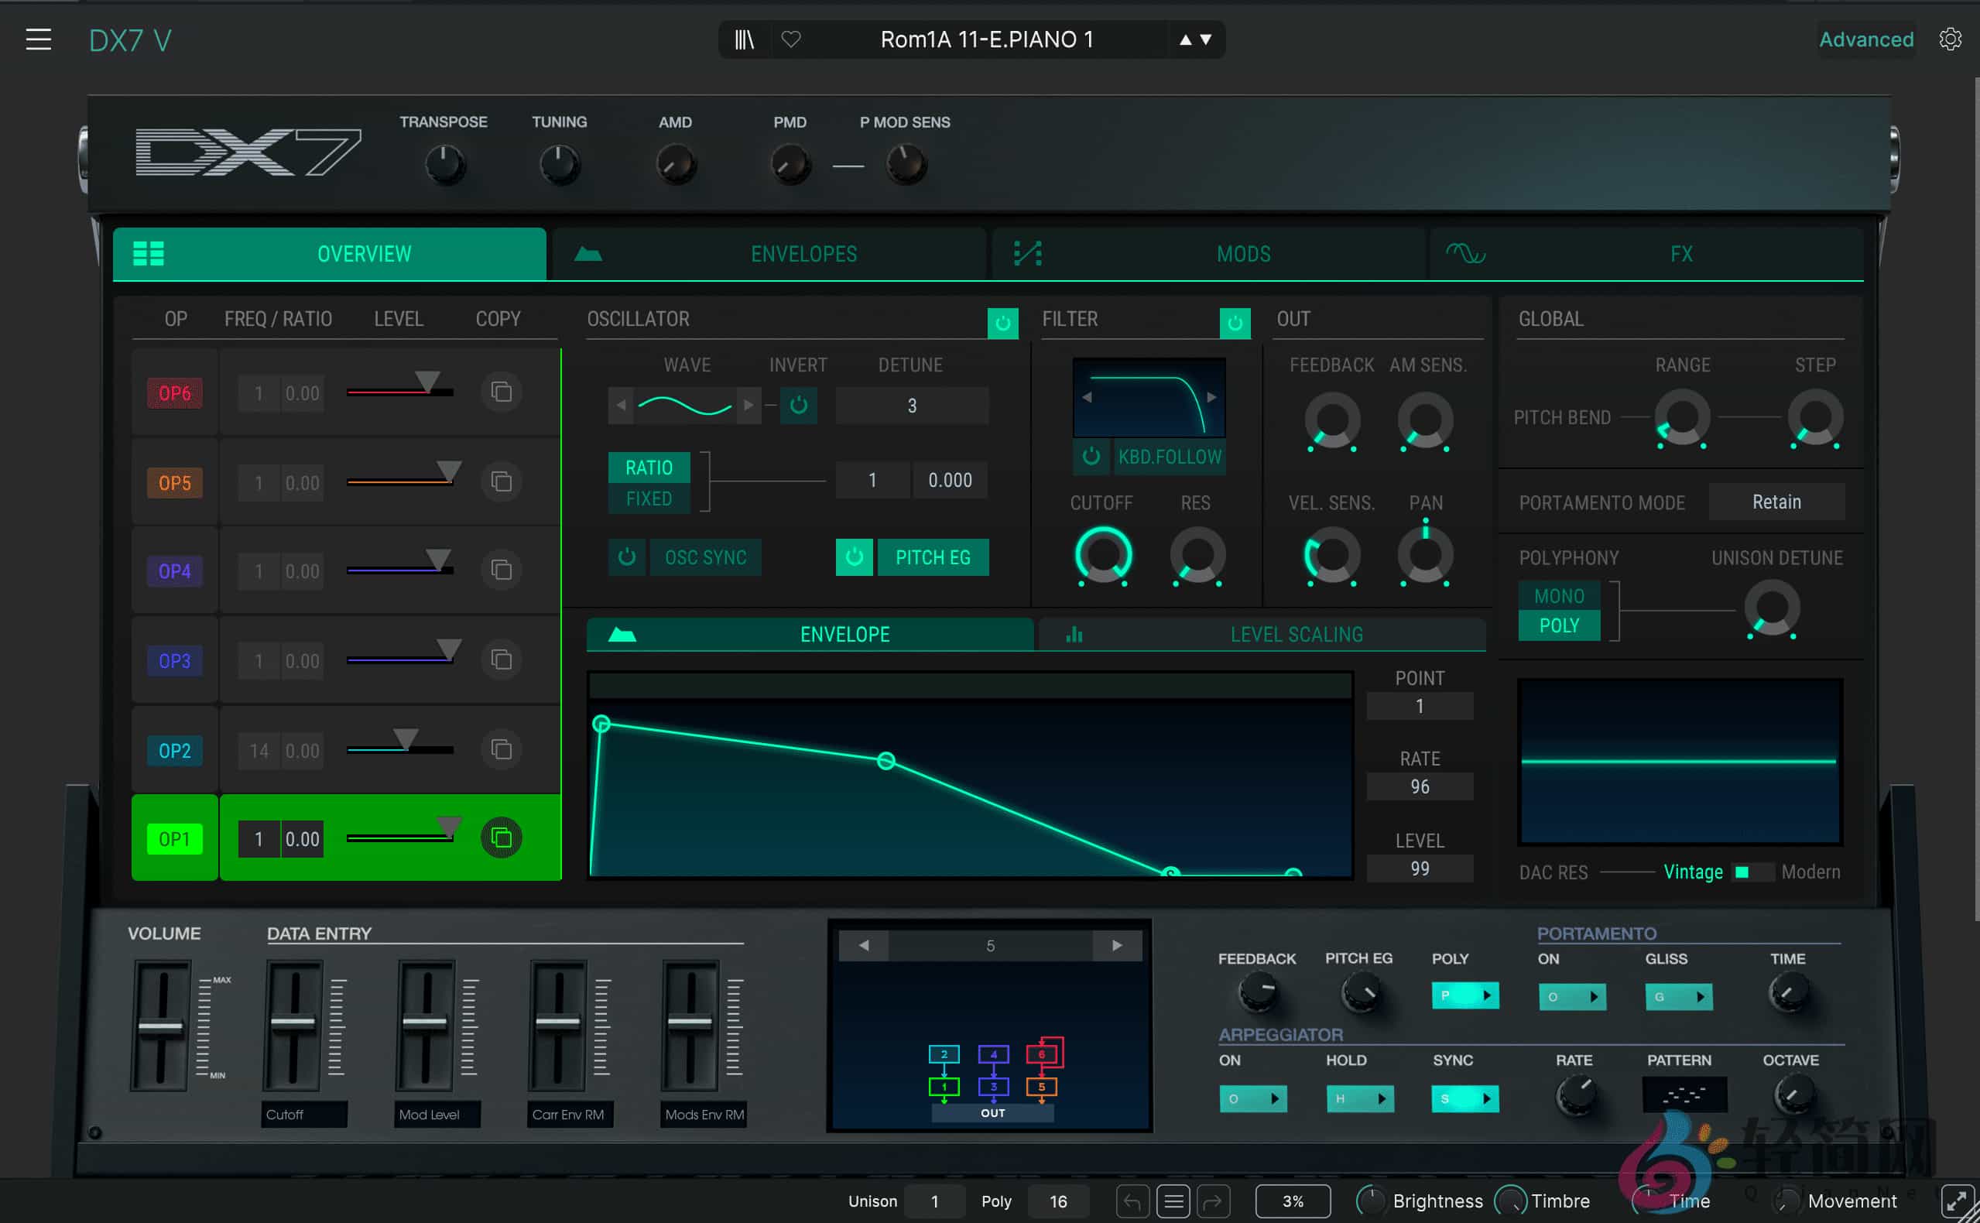Click next algorithm arrow
Image resolution: width=1980 pixels, height=1223 pixels.
click(1117, 945)
